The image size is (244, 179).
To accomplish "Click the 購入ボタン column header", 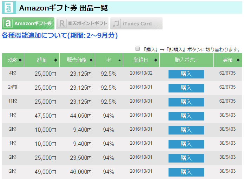I will (186, 60).
